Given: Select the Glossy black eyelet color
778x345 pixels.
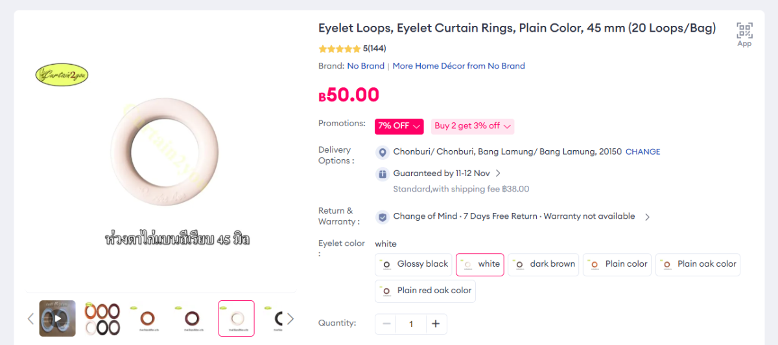Looking at the screenshot, I should (415, 264).
